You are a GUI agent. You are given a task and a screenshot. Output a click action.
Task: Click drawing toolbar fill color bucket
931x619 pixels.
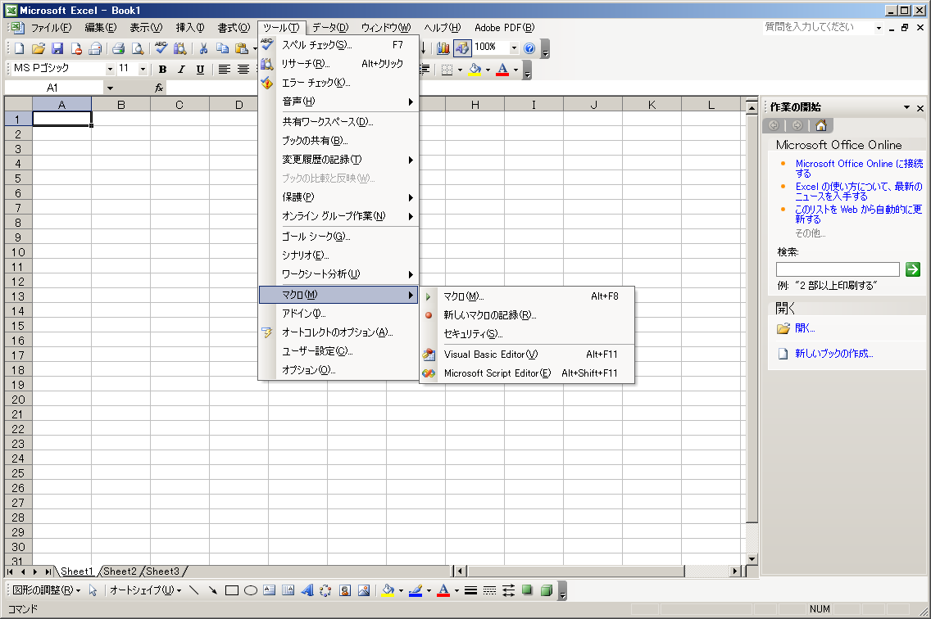pos(388,590)
